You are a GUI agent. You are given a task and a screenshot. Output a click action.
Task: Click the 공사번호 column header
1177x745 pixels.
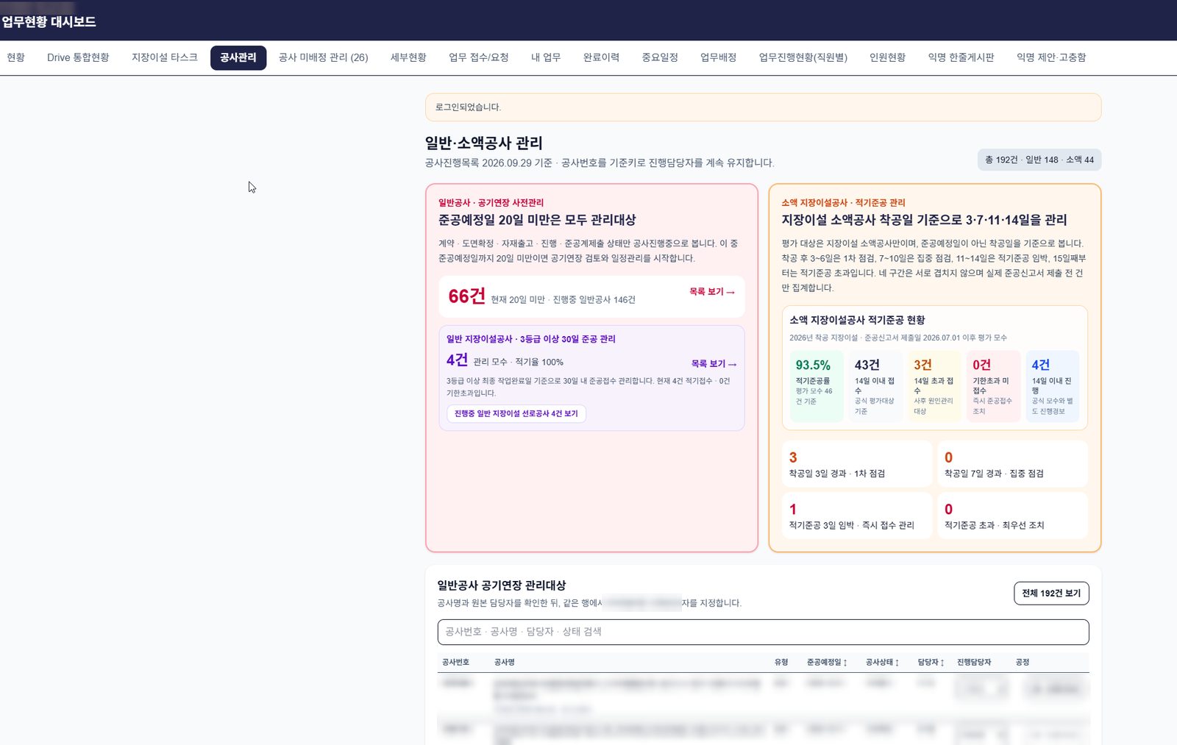tap(455, 663)
